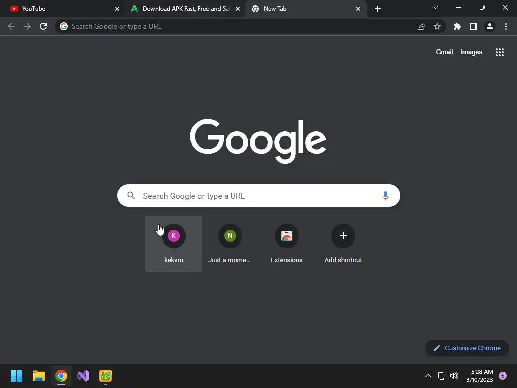Open Windows Start menu

[x=16, y=376]
